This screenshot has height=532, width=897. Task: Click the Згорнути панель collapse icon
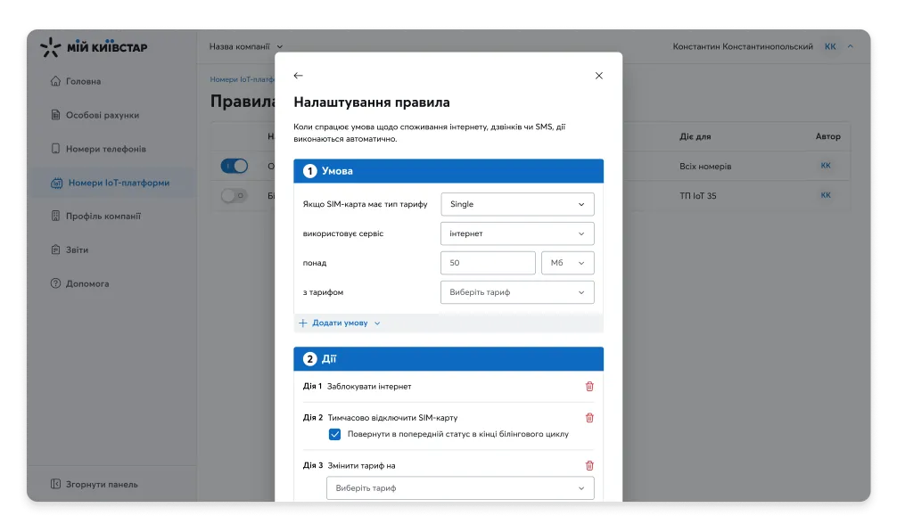pos(55,484)
